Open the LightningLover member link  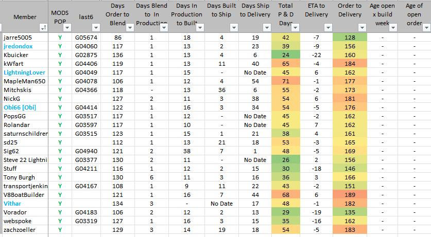coord(25,72)
